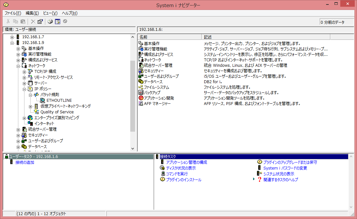
Task: Click the Application Development icon in list
Action: [x=141, y=98]
